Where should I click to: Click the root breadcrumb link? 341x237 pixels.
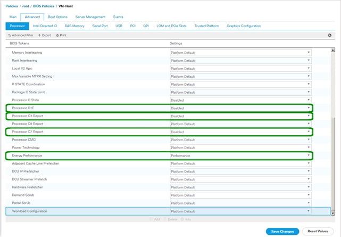tap(26, 6)
